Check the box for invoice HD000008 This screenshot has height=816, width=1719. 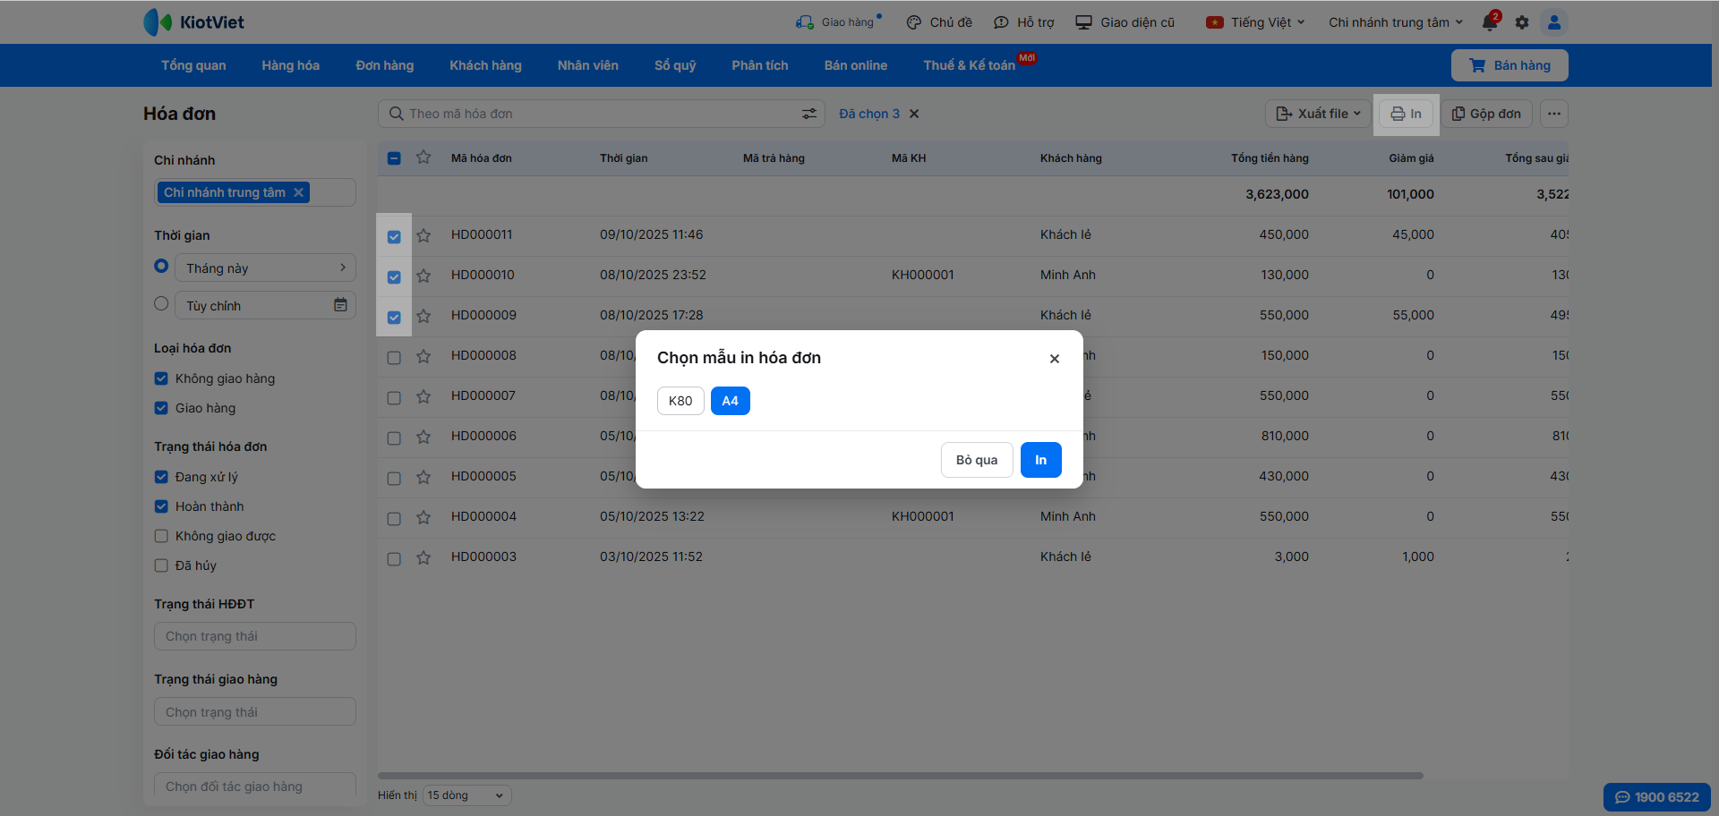coord(394,357)
